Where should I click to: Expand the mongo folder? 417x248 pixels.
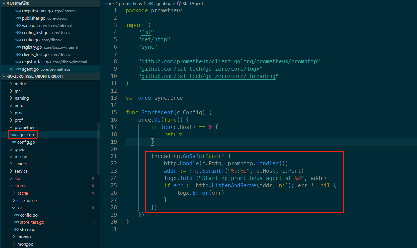13,237
